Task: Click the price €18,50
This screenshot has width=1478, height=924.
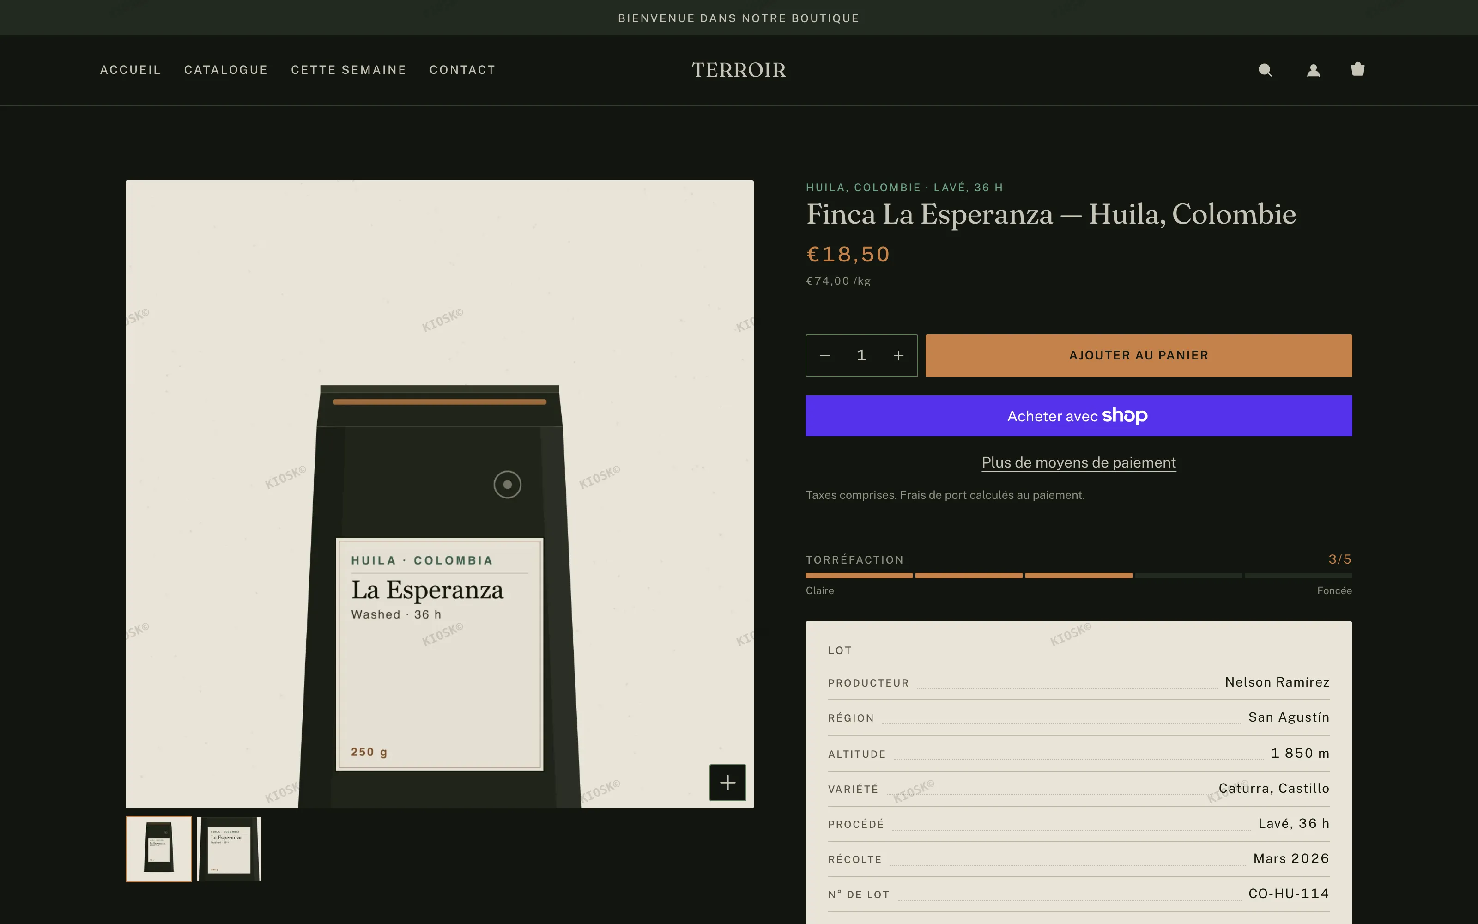Action: (x=848, y=254)
